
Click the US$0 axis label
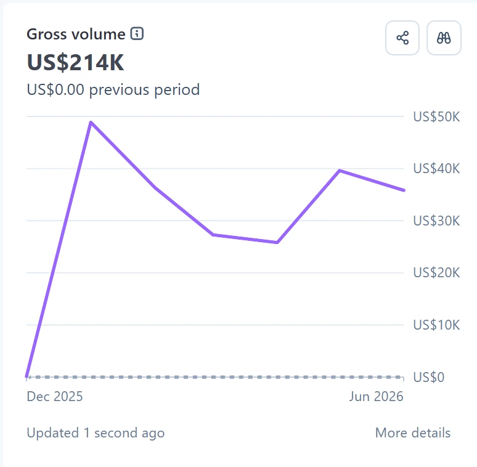(429, 377)
